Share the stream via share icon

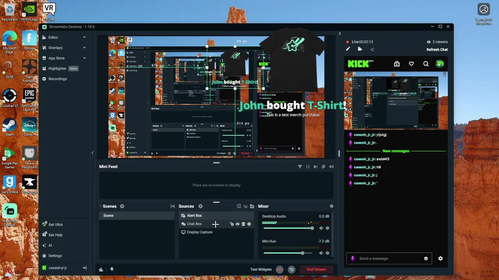pos(372,49)
